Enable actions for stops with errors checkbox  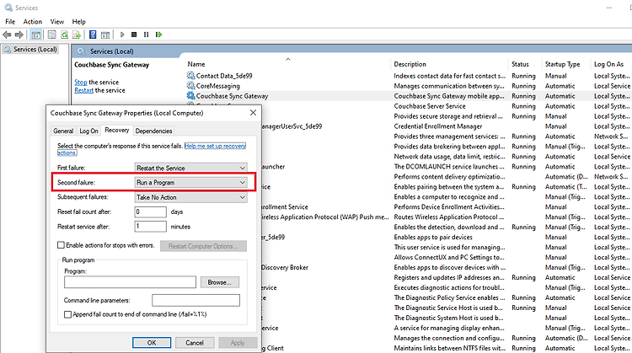(x=61, y=245)
